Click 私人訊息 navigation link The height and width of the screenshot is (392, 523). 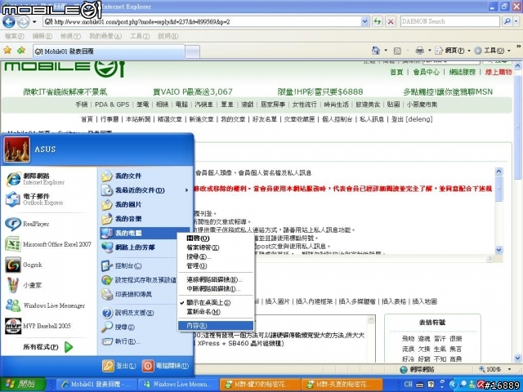(x=372, y=119)
